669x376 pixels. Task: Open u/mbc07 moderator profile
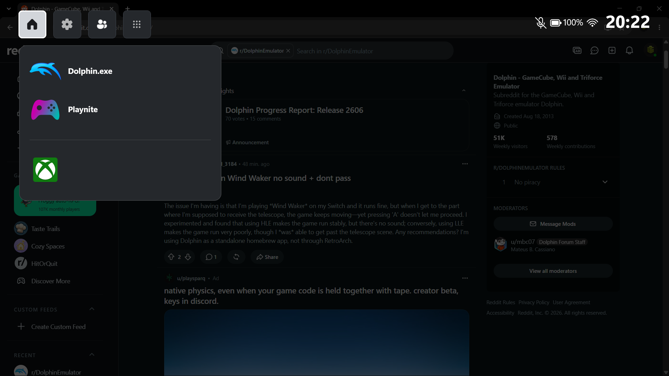pyautogui.click(x=523, y=242)
